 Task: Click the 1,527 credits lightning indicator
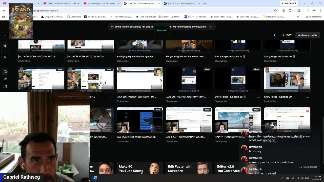(287, 35)
